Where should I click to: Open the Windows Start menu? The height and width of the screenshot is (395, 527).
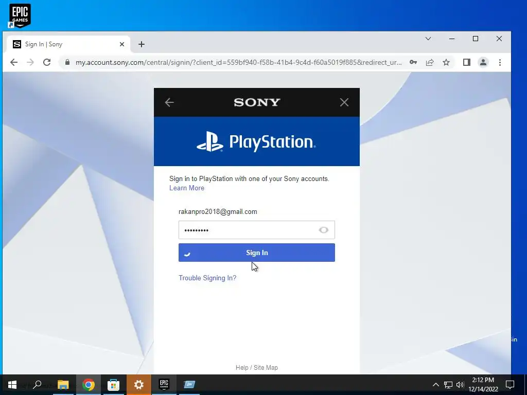tap(12, 385)
